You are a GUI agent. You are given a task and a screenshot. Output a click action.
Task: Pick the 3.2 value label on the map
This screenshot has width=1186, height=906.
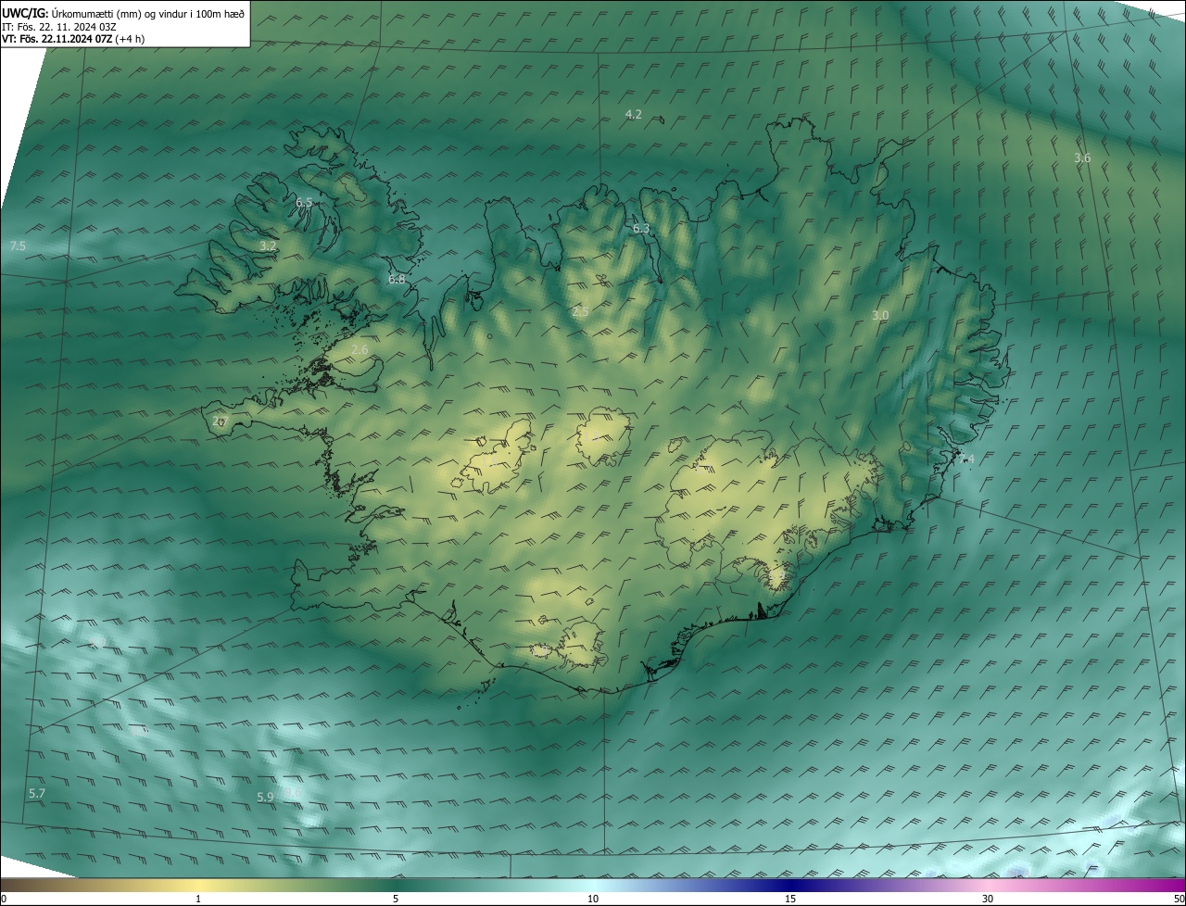268,245
